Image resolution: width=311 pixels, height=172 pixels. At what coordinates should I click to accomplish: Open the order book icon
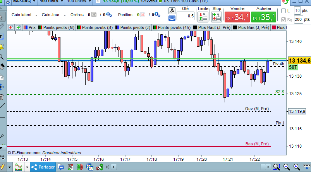tap(80, 167)
